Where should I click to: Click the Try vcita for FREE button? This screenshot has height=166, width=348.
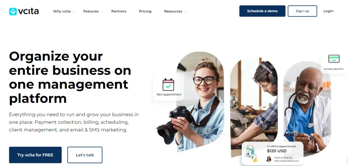pos(35,155)
